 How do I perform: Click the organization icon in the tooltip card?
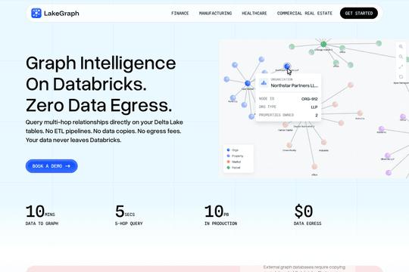[x=264, y=83]
